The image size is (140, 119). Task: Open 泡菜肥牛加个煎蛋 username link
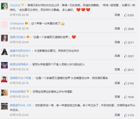(20, 78)
